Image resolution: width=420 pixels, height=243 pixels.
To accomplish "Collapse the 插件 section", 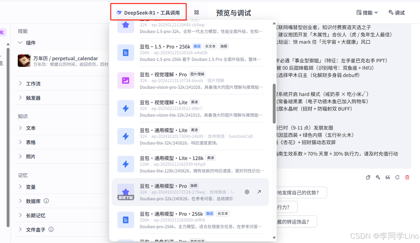I will click(20, 43).
